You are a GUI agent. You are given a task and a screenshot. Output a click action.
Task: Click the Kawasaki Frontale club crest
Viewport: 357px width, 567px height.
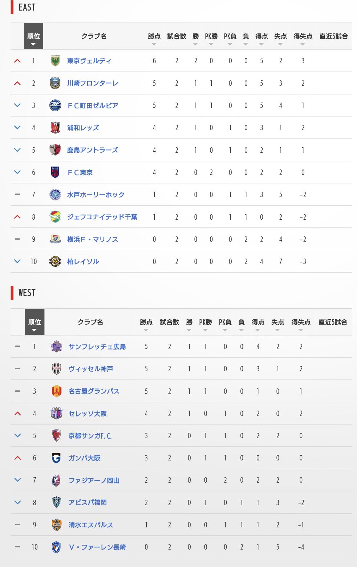click(55, 83)
